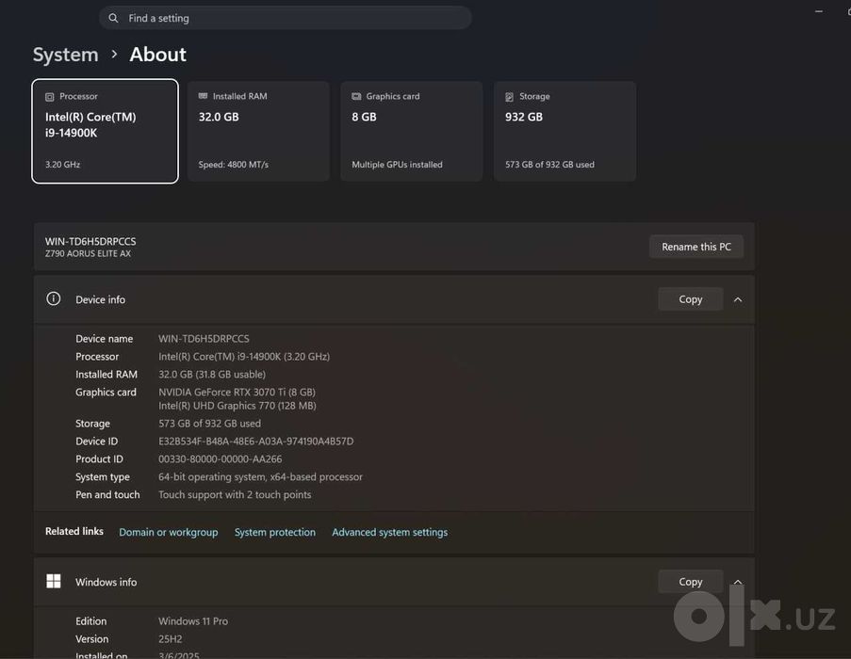Click the Device info circle icon

pyautogui.click(x=53, y=298)
